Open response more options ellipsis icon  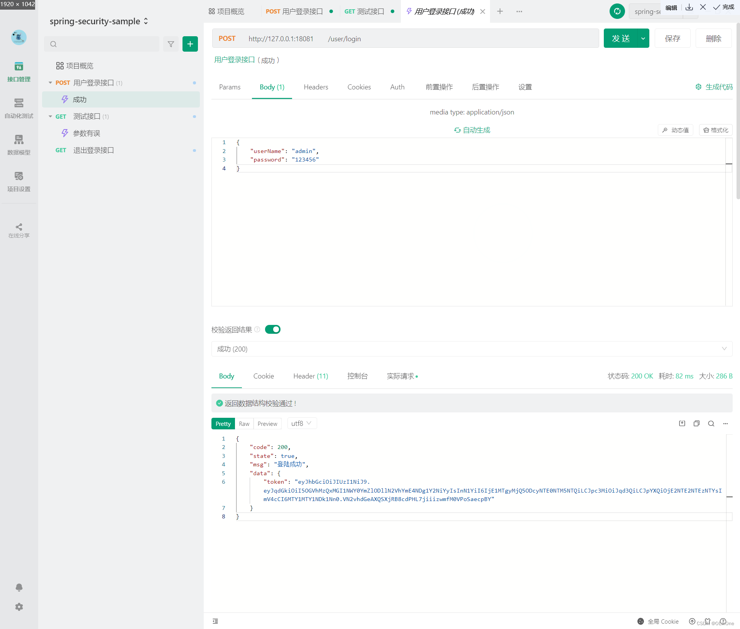(725, 424)
